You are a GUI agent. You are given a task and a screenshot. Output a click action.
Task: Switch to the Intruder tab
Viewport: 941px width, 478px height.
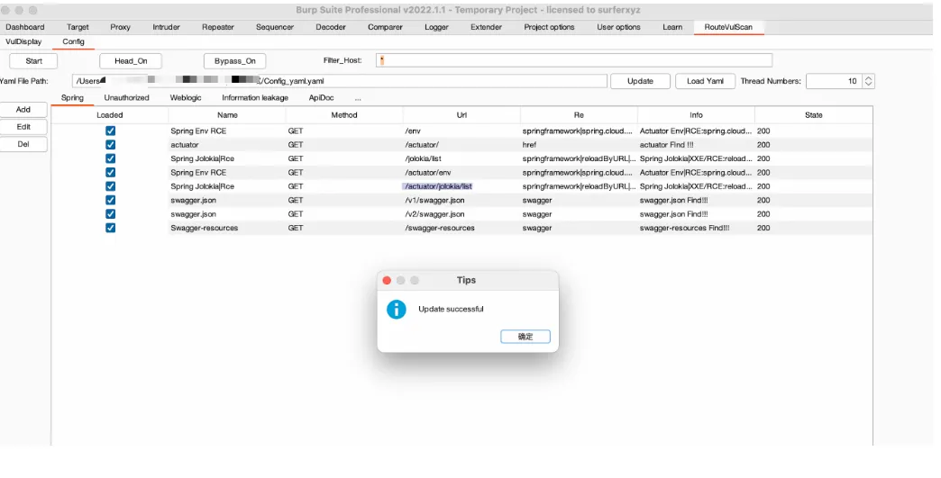click(166, 27)
